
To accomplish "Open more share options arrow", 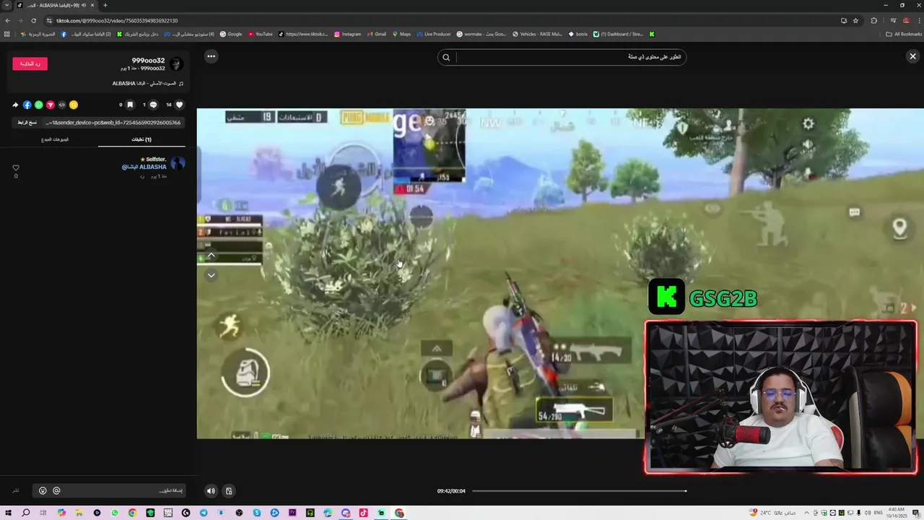I will 15,105.
